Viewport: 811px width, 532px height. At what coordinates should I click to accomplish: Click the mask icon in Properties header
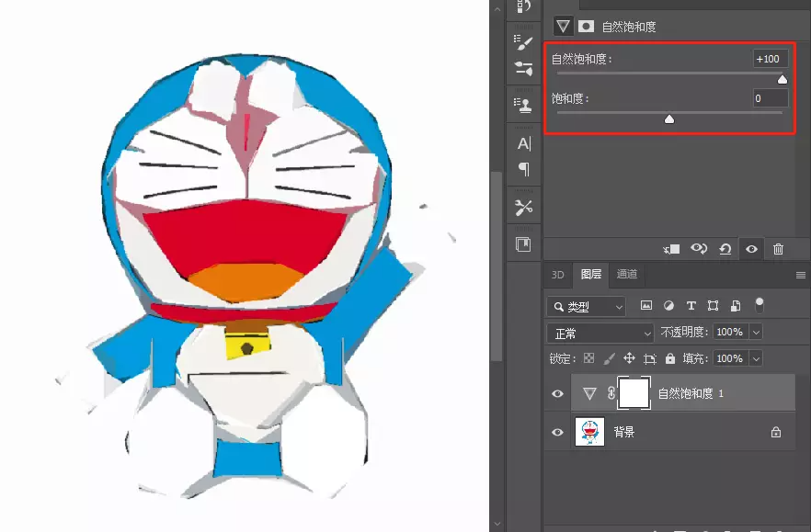(x=586, y=26)
